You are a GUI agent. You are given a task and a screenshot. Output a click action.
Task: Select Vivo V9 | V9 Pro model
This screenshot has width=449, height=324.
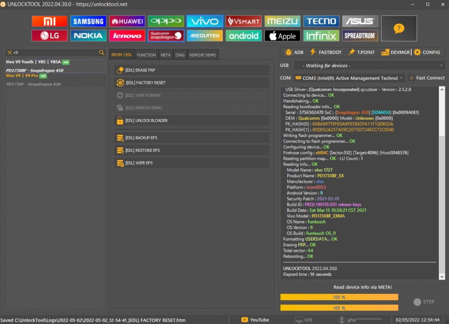tap(55, 80)
